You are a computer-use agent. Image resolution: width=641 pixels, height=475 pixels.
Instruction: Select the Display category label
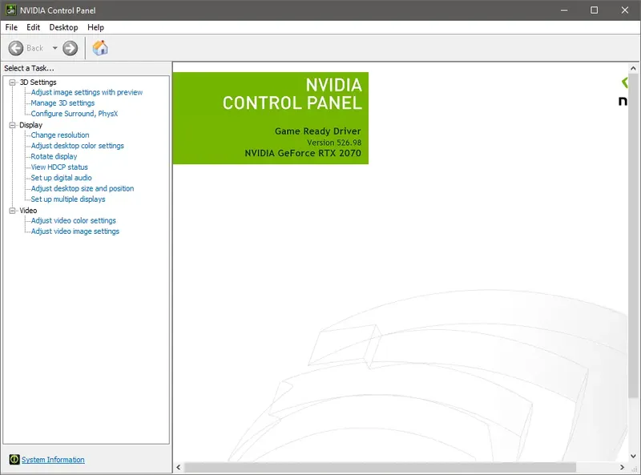point(30,125)
